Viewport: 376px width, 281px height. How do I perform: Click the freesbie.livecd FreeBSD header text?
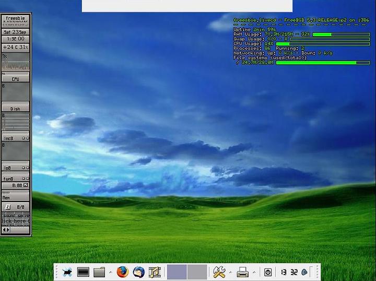(301, 20)
